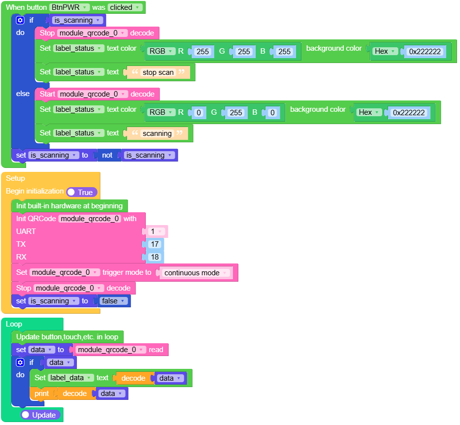Edit the scanning text string

pos(157,133)
